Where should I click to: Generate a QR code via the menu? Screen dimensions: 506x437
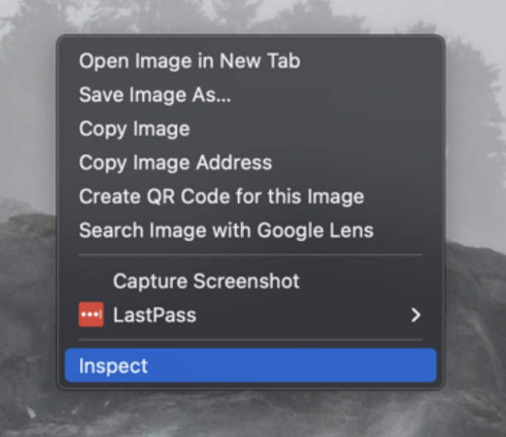(x=221, y=196)
